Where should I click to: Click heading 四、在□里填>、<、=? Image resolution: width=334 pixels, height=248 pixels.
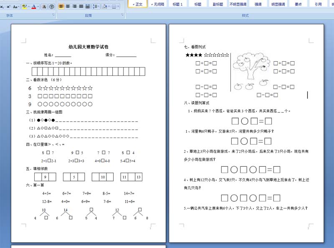[45, 144]
